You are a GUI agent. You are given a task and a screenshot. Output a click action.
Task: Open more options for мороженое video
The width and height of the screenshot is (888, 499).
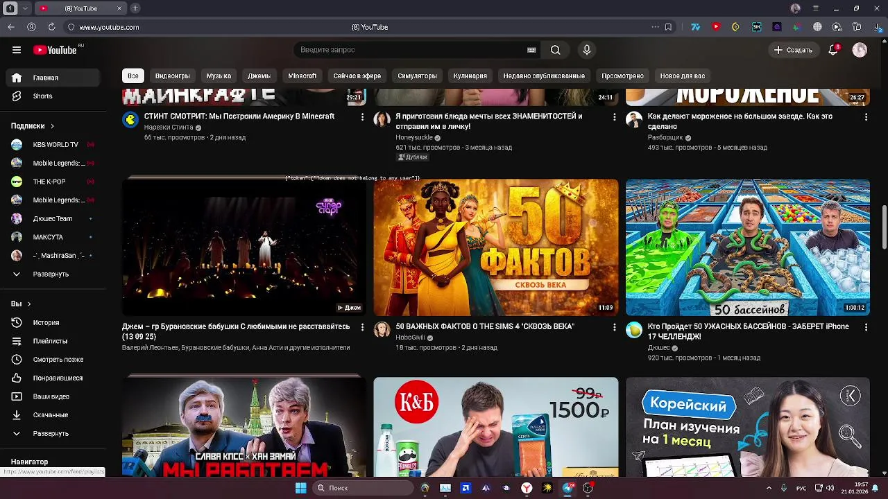click(x=866, y=117)
